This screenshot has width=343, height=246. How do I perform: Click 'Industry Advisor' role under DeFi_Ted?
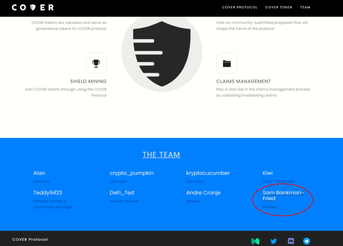tap(124, 201)
